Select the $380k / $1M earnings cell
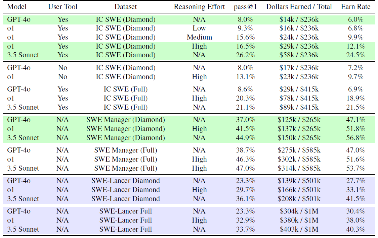This screenshot has height=238, width=378. pyautogui.click(x=299, y=220)
